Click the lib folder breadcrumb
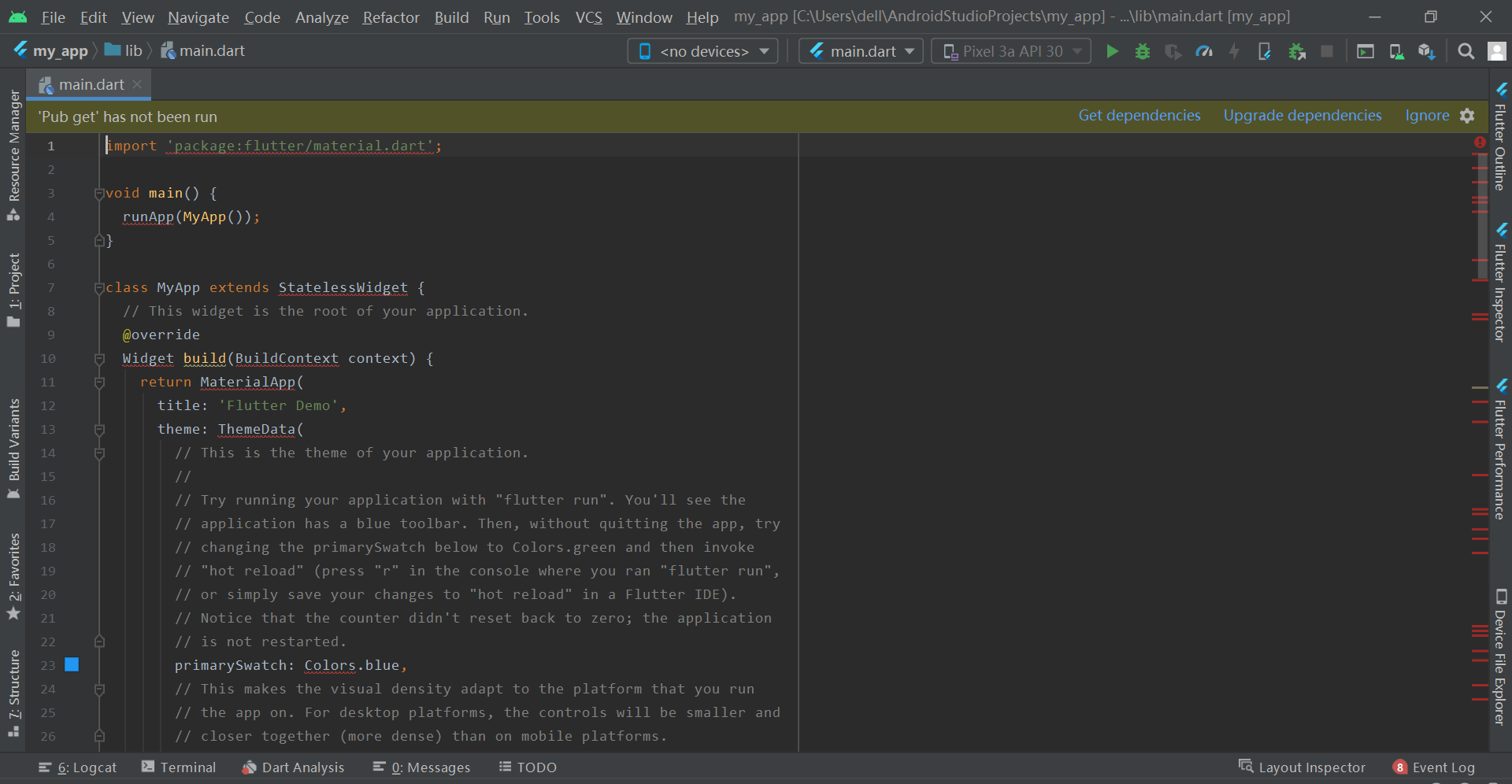 coord(124,51)
